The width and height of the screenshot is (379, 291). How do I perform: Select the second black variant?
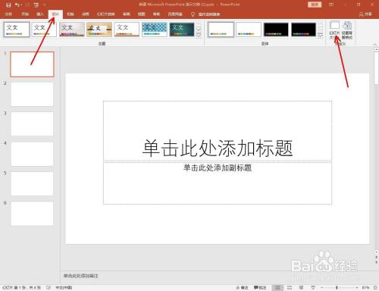[x=303, y=30]
